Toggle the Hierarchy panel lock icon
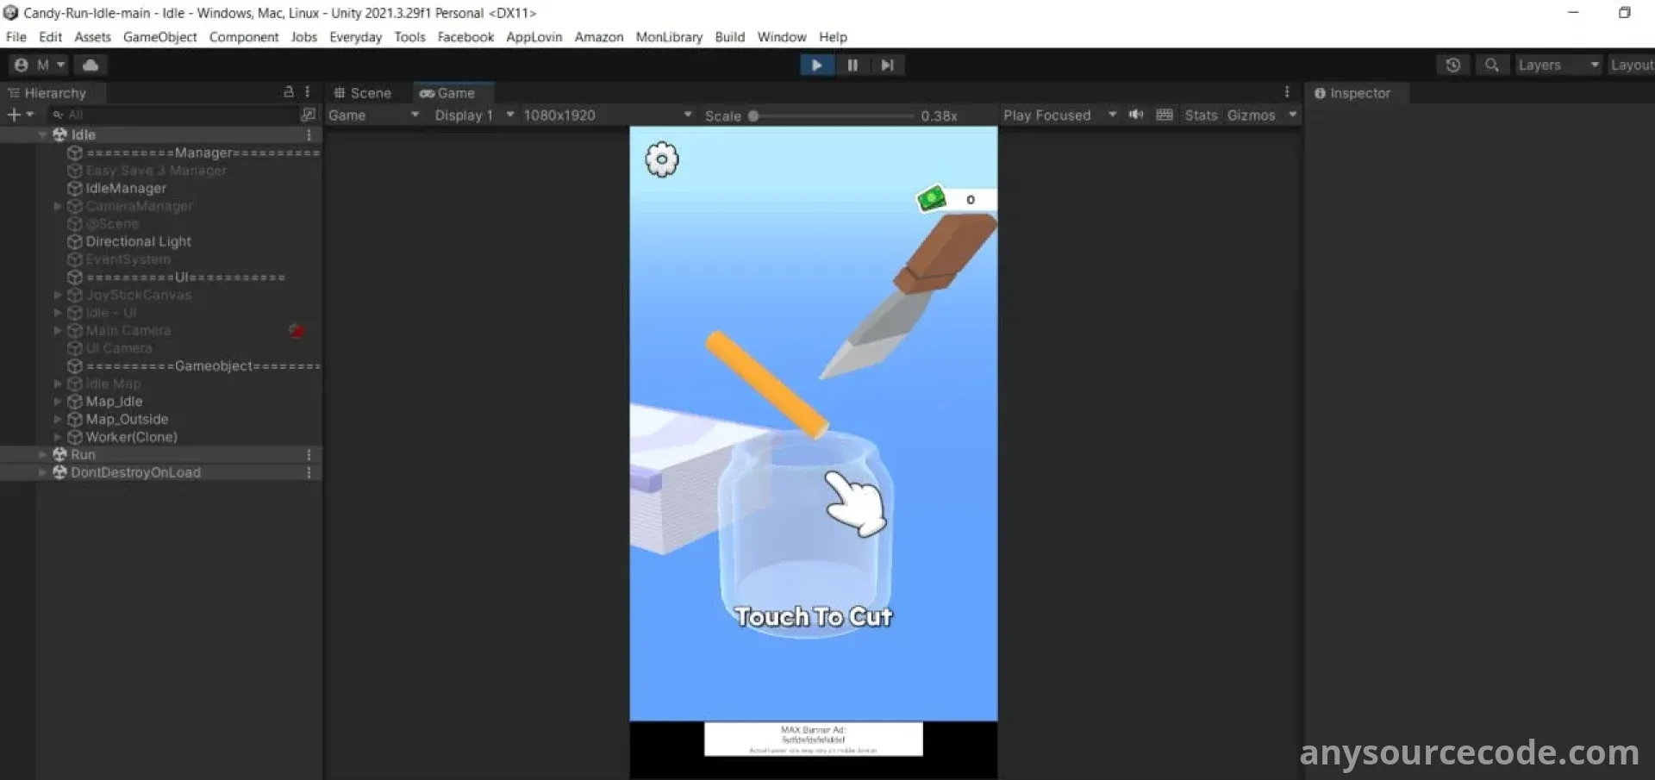 pyautogui.click(x=289, y=92)
